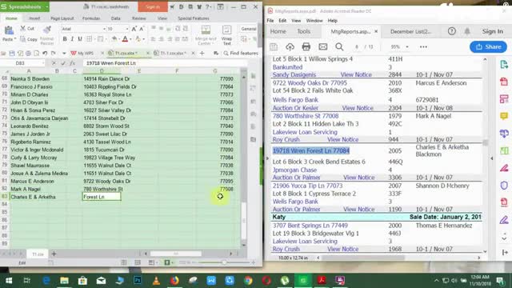The width and height of the screenshot is (512, 288).
Task: Open the Special Features ribbon tab
Action: point(194,18)
